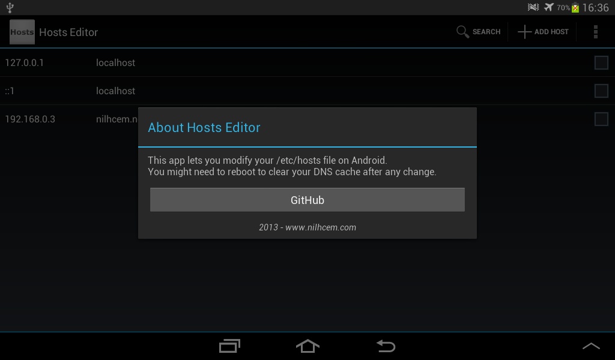Tap the DNS cache reboot notice
Screen dimensions: 615x360
[292, 172]
